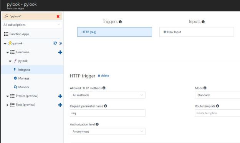Click the Function Apps list icon

coord(6,34)
